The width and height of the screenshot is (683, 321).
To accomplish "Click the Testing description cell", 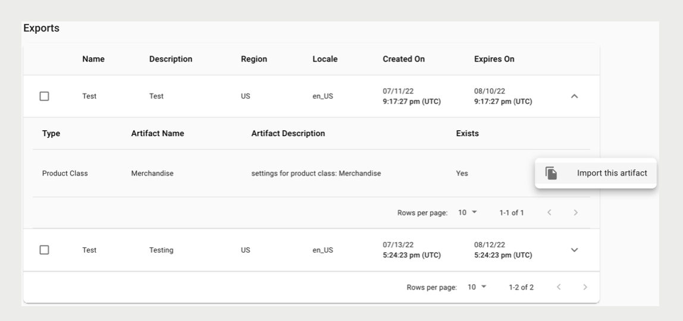I will pyautogui.click(x=161, y=250).
